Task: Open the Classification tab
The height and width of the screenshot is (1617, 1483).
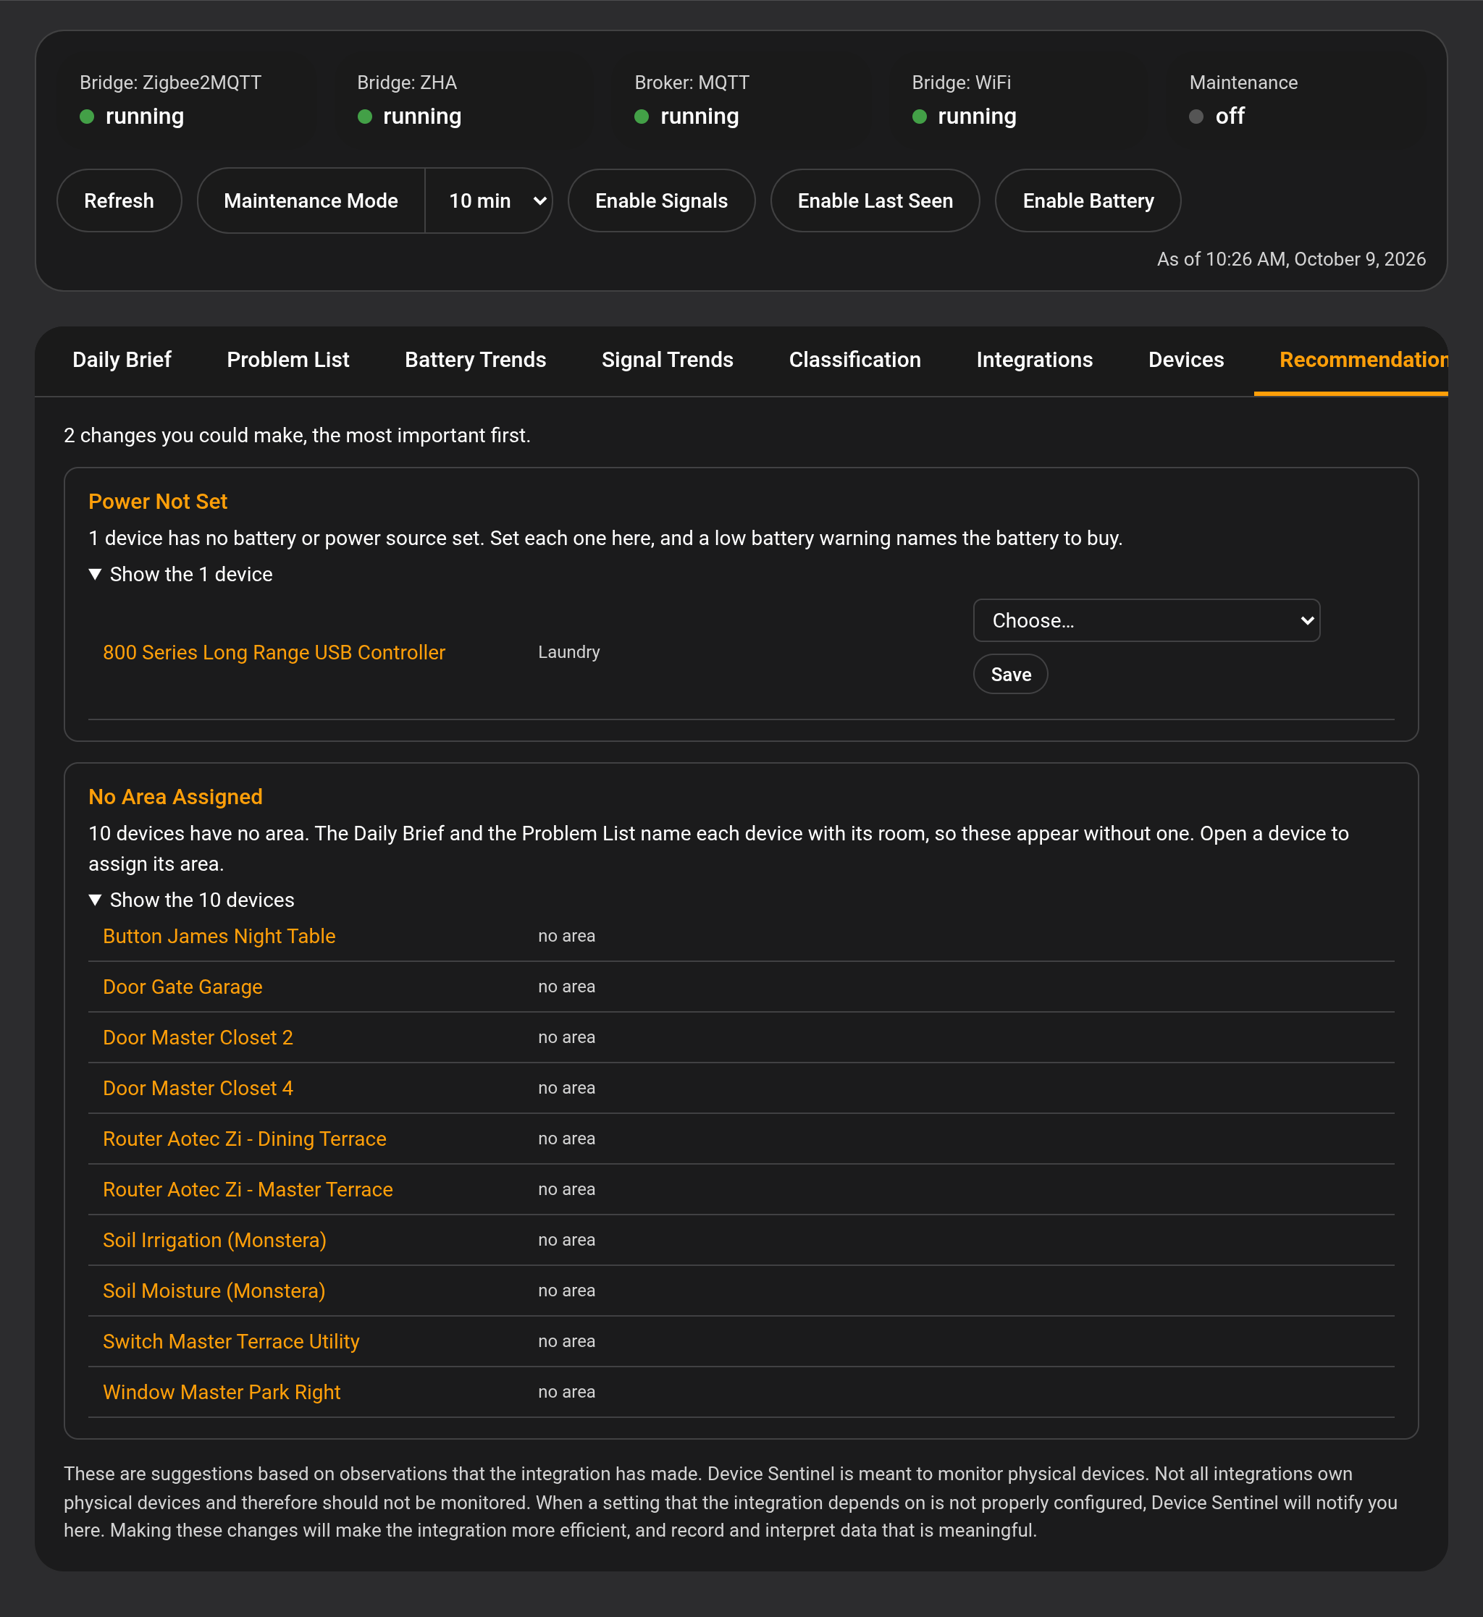Action: tap(854, 359)
